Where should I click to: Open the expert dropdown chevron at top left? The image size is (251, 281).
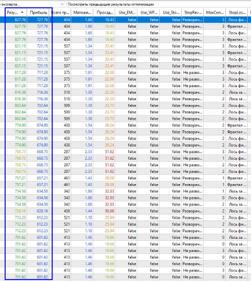point(62,4)
